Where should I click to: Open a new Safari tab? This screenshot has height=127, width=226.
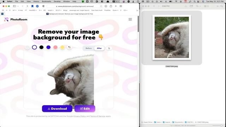116,6
